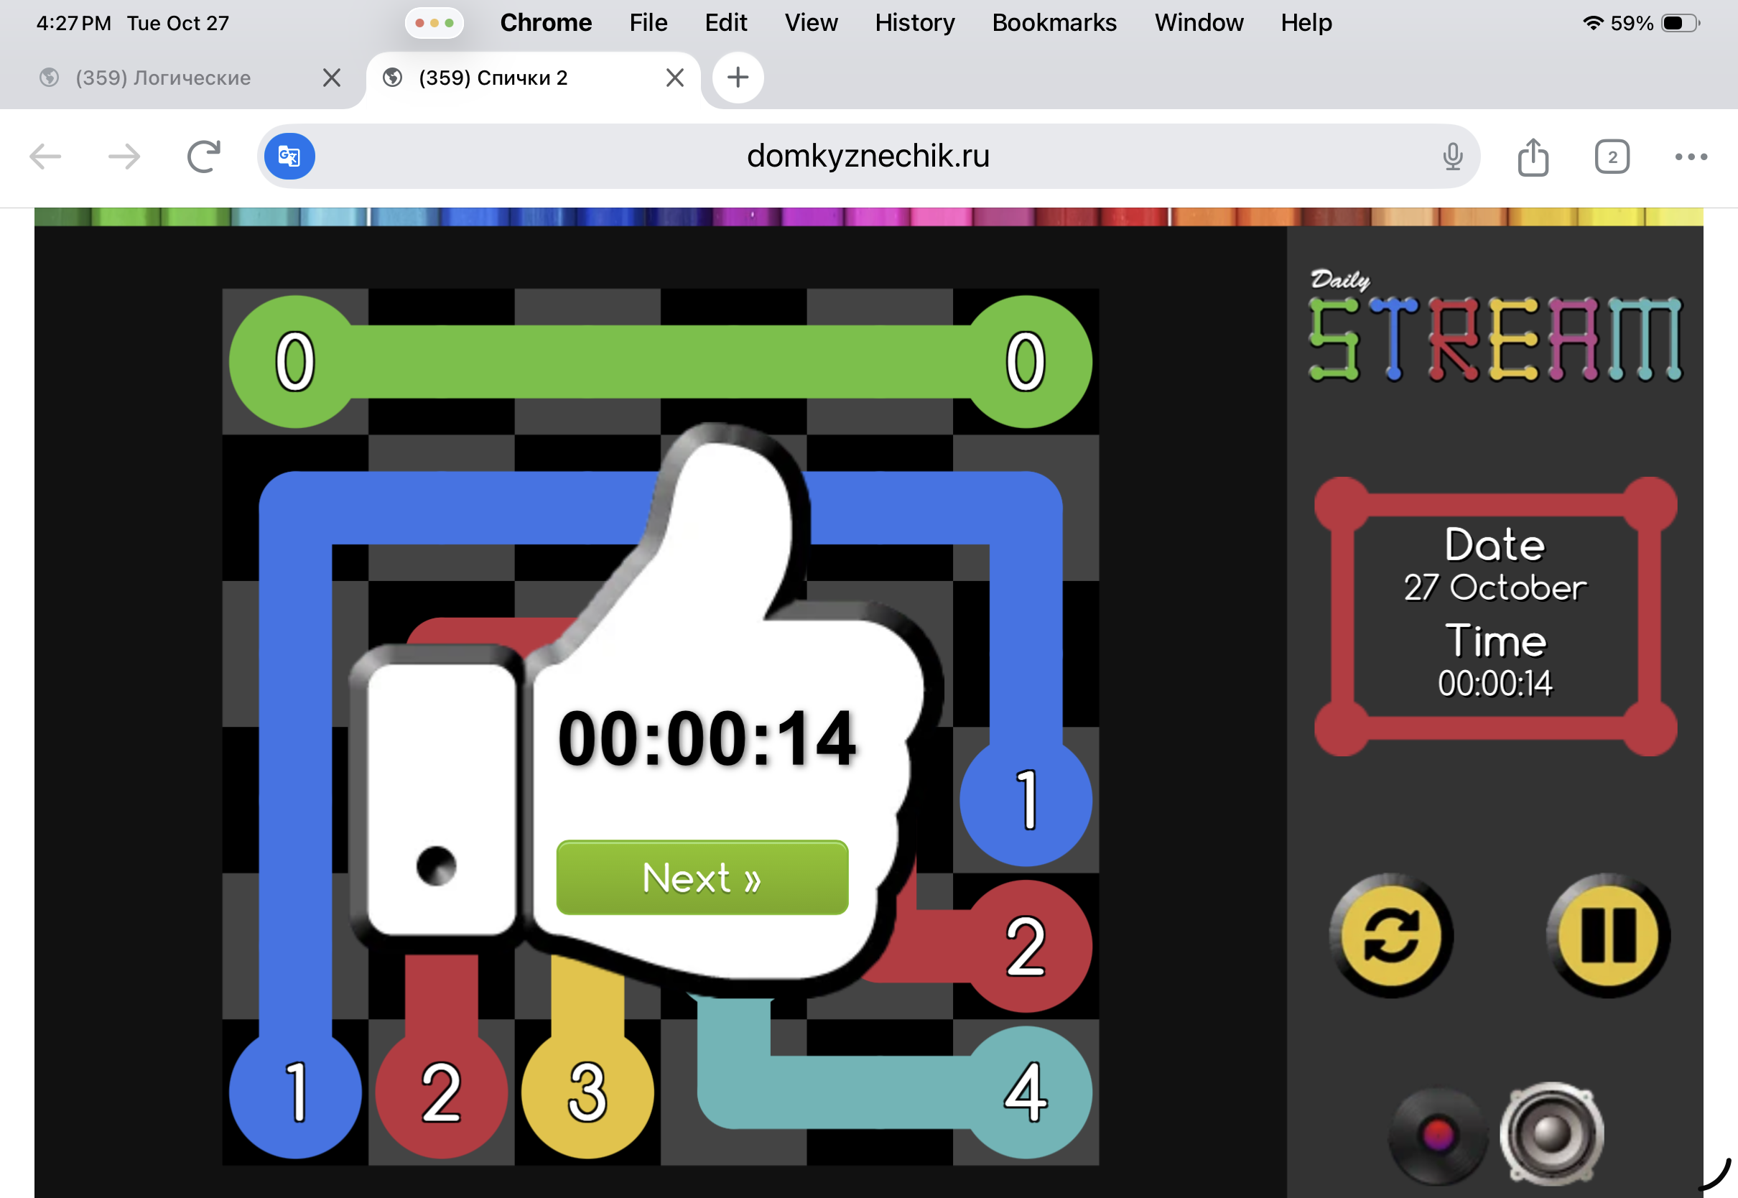Open a new tab with plus button

tap(738, 78)
